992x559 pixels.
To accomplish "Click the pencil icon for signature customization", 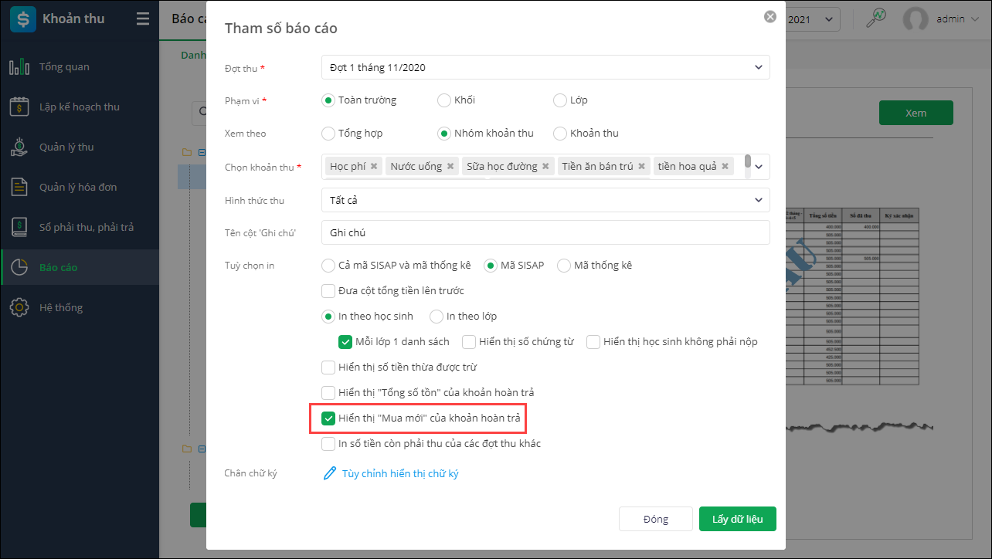I will pos(330,473).
